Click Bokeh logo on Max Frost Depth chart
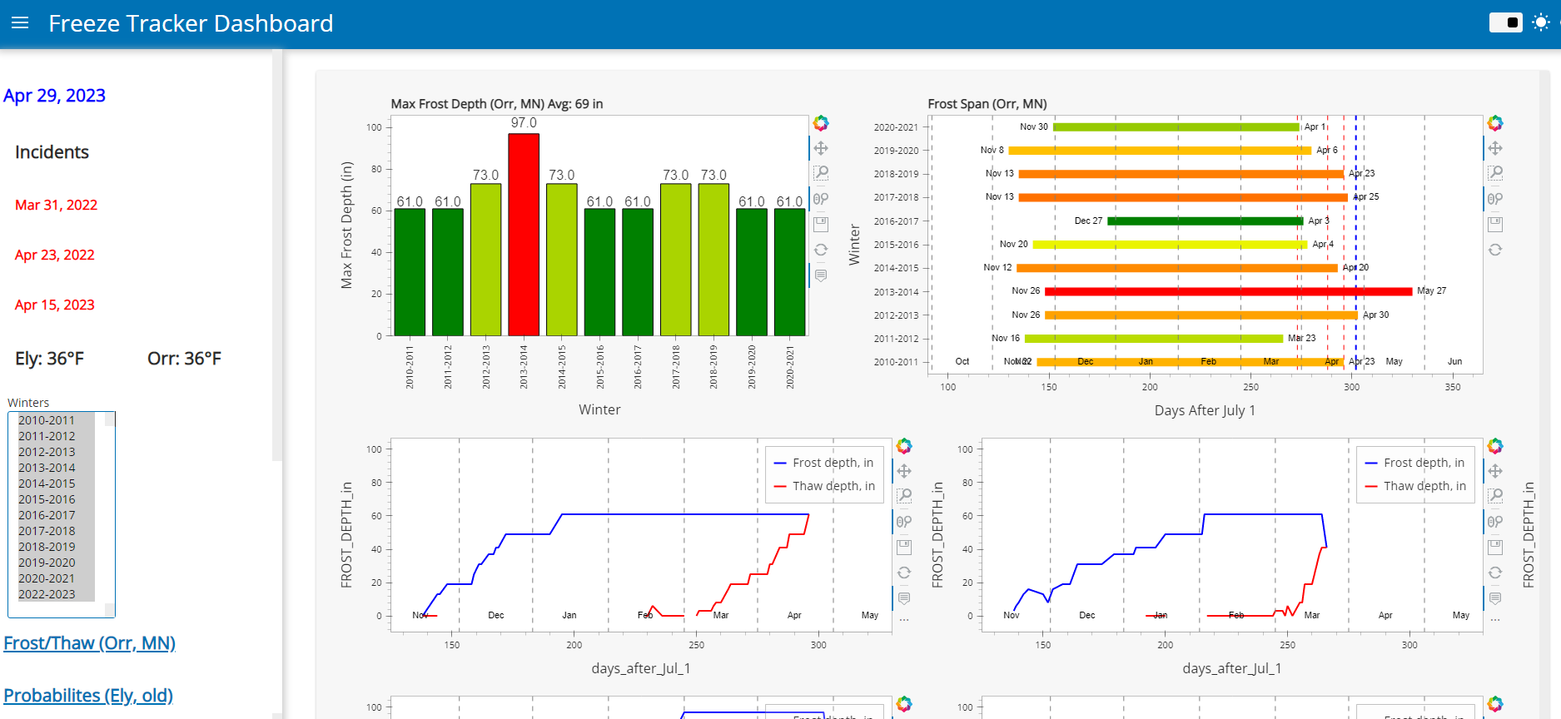The height and width of the screenshot is (719, 1561). coord(821,123)
